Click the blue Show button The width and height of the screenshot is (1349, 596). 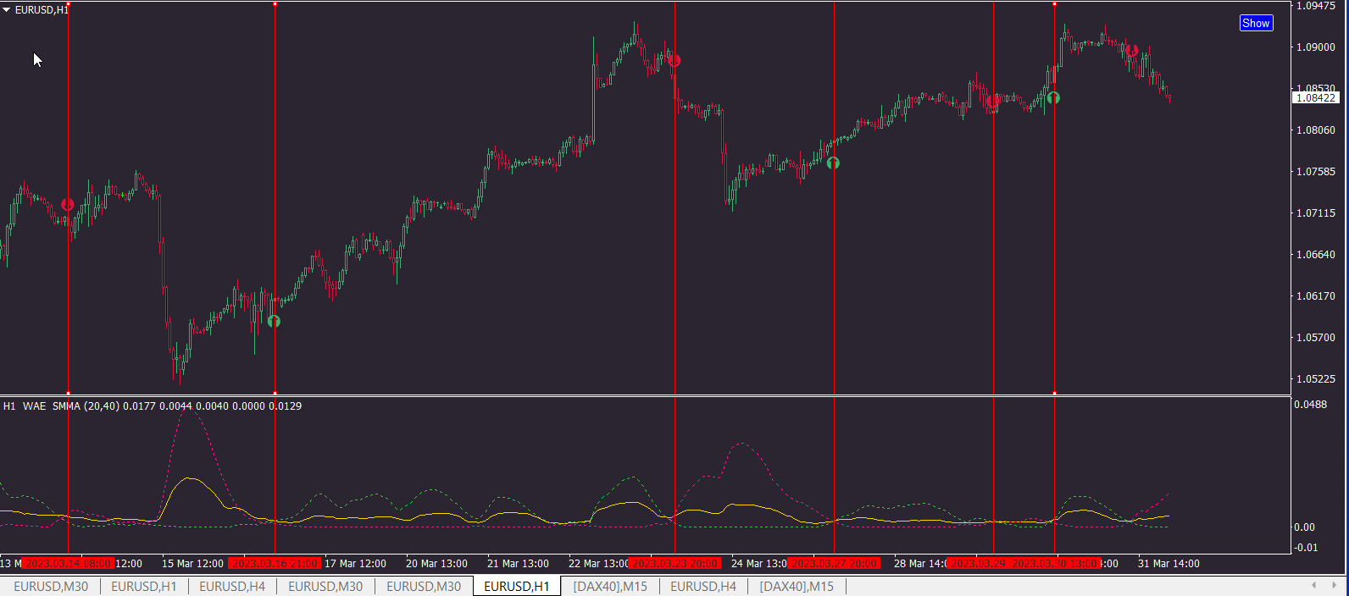coord(1256,24)
